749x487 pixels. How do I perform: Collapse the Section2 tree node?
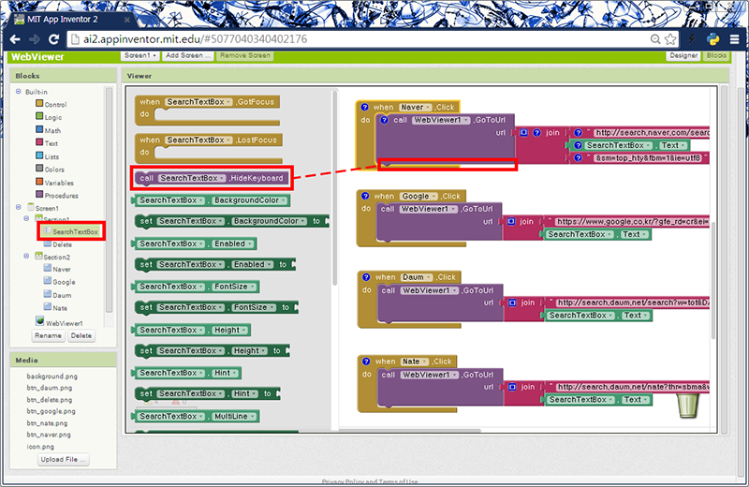27,257
